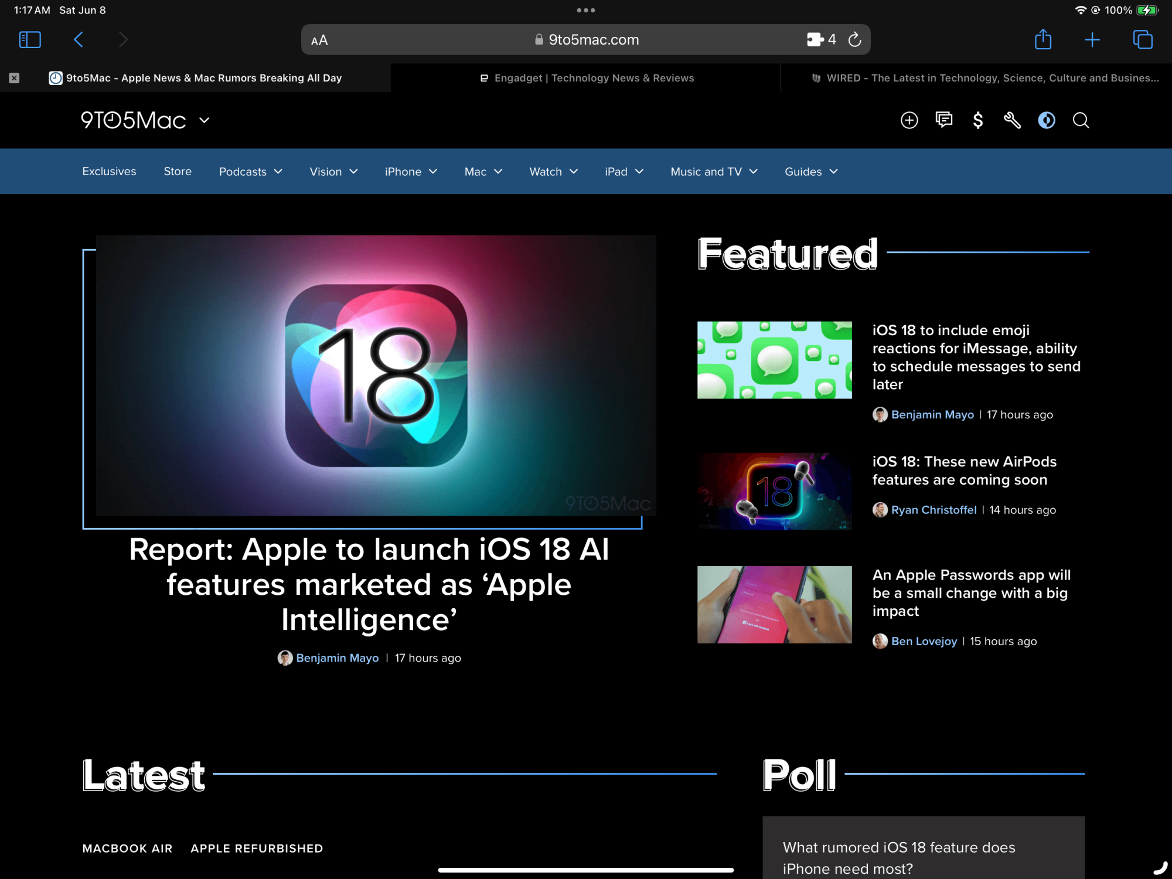The image size is (1172, 879).
Task: Tap the Safari share icon
Action: pos(1042,40)
